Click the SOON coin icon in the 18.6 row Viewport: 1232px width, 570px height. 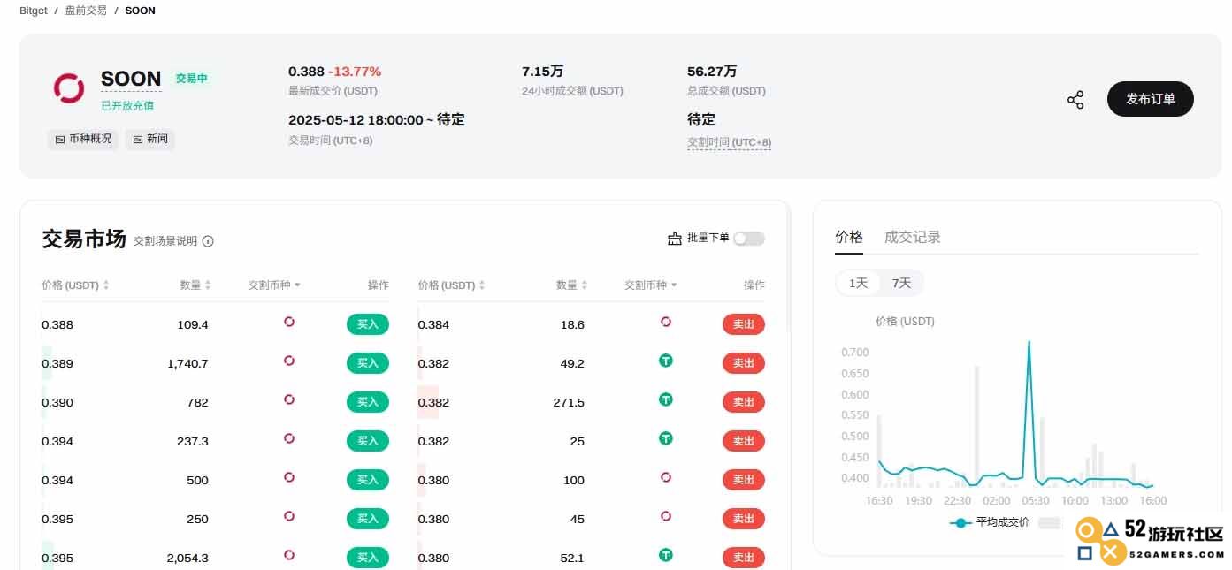(x=666, y=322)
